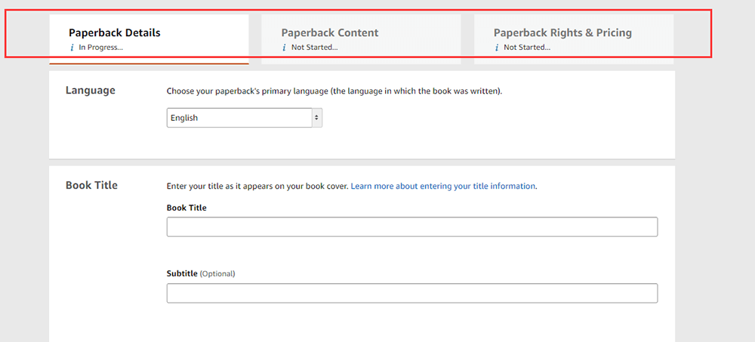Open the Paperback Content tab
Screen dimensions: 755x342
coord(330,33)
